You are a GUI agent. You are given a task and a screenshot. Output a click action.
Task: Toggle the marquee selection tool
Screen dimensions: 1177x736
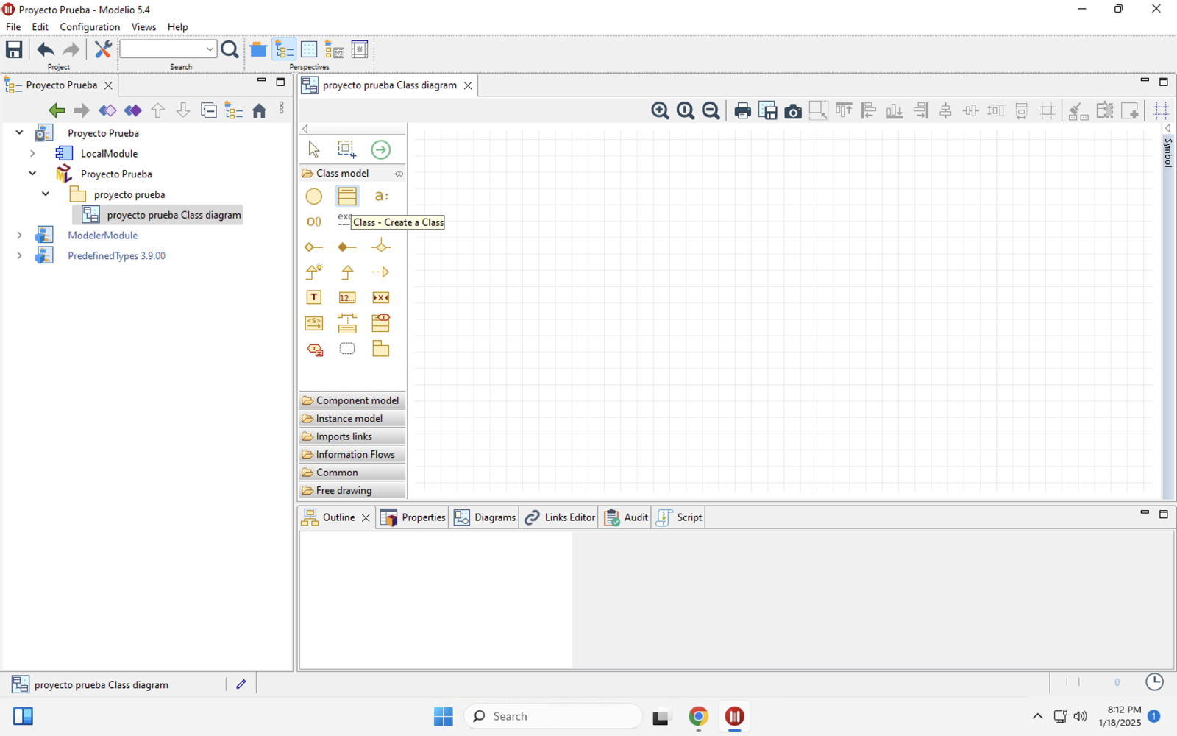click(346, 149)
